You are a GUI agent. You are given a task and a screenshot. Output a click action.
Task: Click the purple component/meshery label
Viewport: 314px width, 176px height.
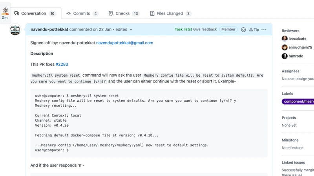(298, 101)
